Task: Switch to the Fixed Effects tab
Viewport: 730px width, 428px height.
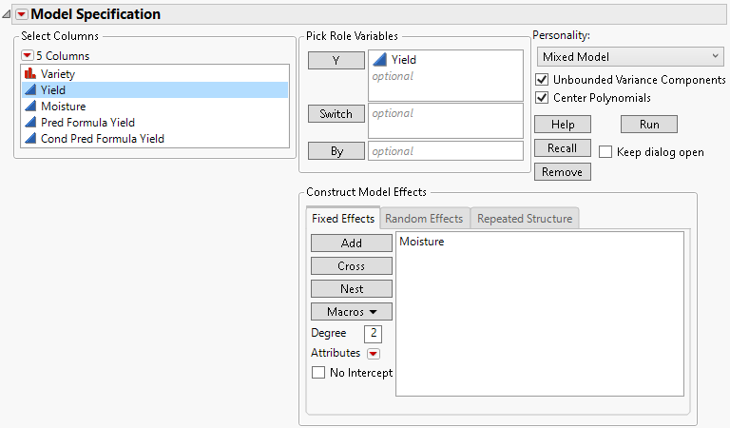Action: point(343,219)
